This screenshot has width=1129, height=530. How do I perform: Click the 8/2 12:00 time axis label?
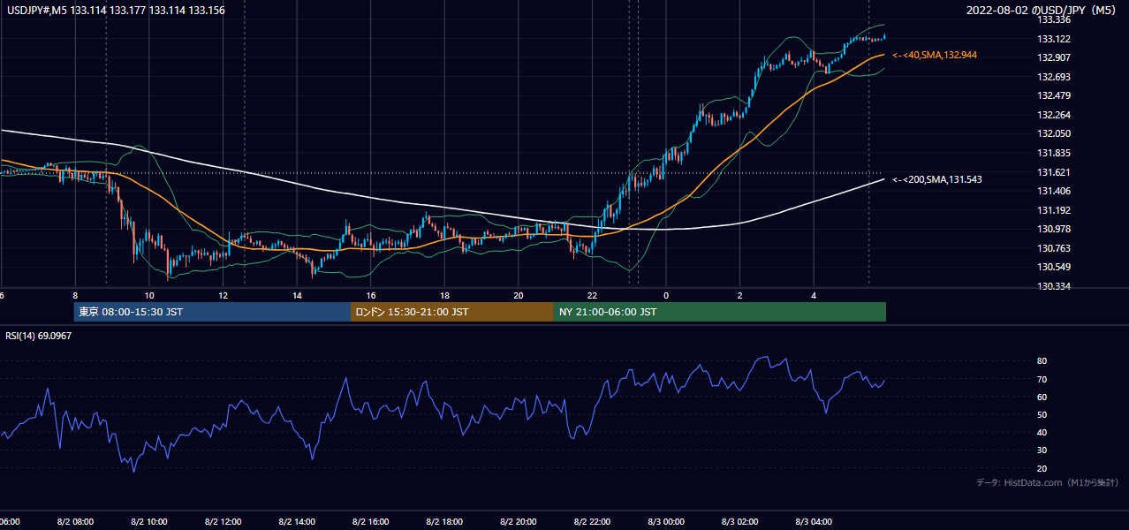pos(223,522)
